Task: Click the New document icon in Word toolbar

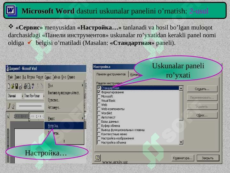Action: pyautogui.click(x=9, y=86)
